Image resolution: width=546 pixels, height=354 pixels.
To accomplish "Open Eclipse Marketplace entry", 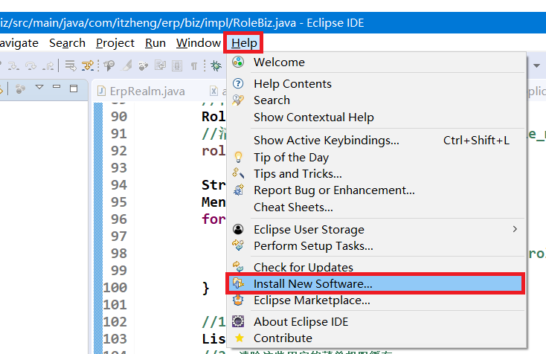I will (376, 300).
